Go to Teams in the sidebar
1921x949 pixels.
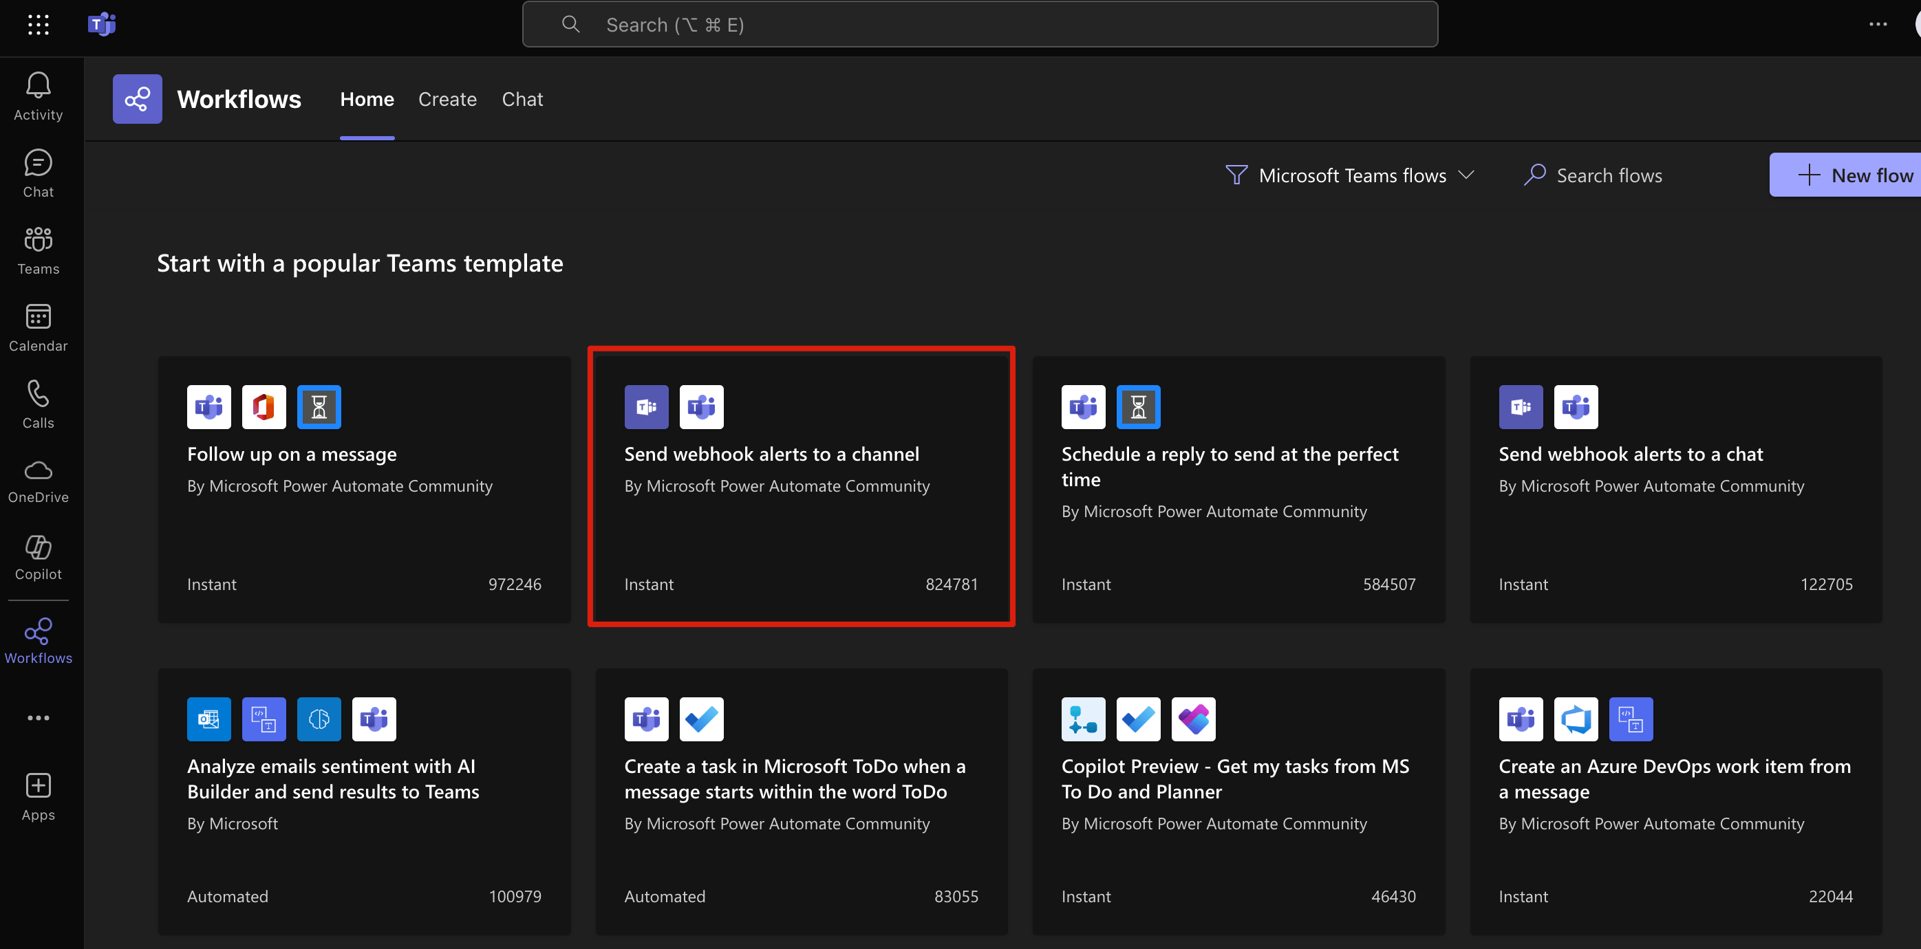38,250
